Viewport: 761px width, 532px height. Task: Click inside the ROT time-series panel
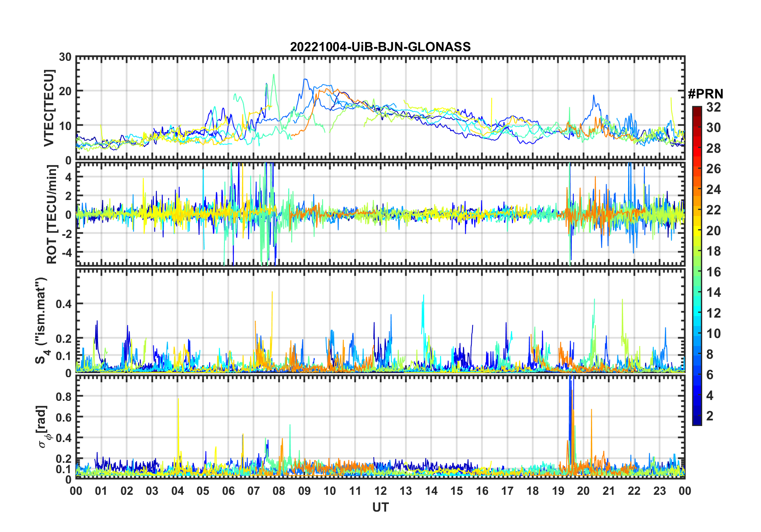[380, 214]
